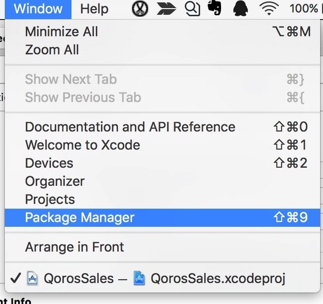Select Welcome to Xcode
Image resolution: width=323 pixels, height=304 pixels.
(x=83, y=145)
